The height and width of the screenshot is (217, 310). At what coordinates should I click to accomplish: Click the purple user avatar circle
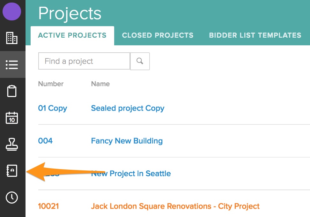12,11
